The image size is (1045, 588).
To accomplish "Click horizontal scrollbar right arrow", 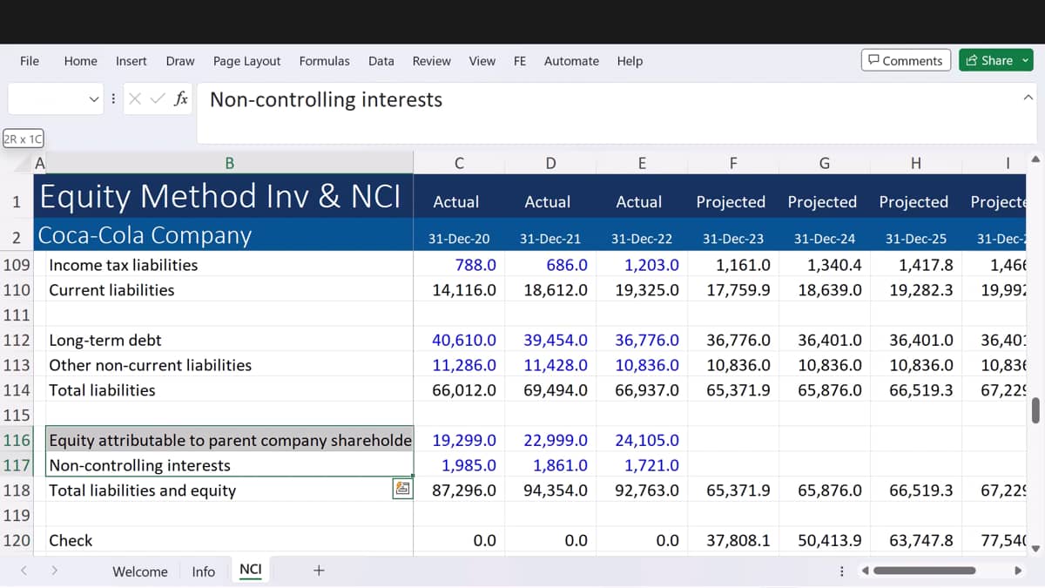I will click(x=1017, y=571).
